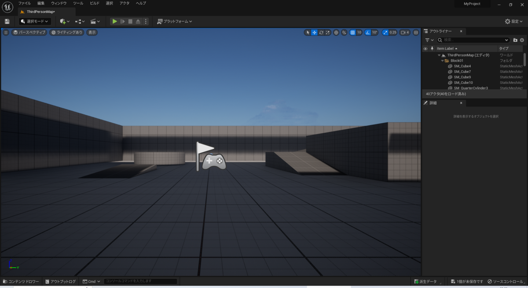Open the パースペクティブ viewport dropdown
528x288 pixels.
[29, 32]
